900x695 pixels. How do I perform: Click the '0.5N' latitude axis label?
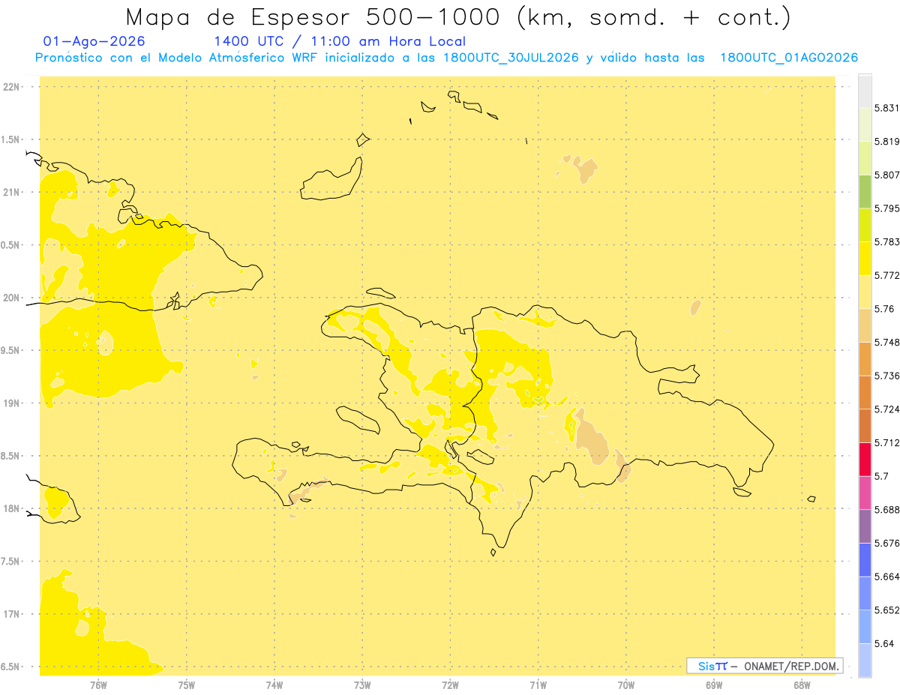click(10, 245)
